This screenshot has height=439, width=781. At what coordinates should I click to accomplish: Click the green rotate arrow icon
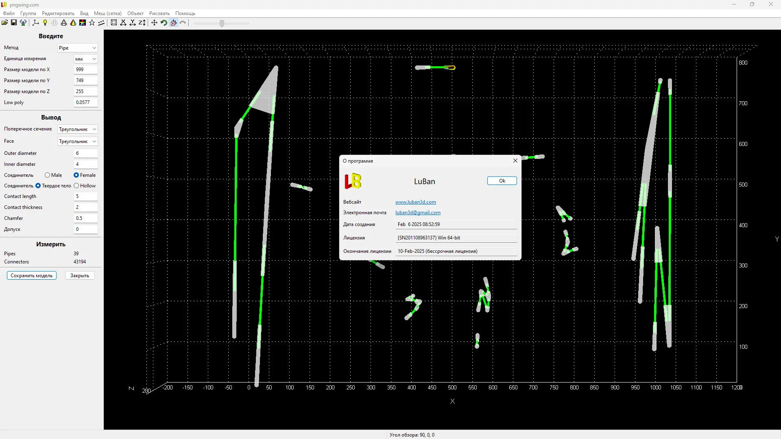164,23
